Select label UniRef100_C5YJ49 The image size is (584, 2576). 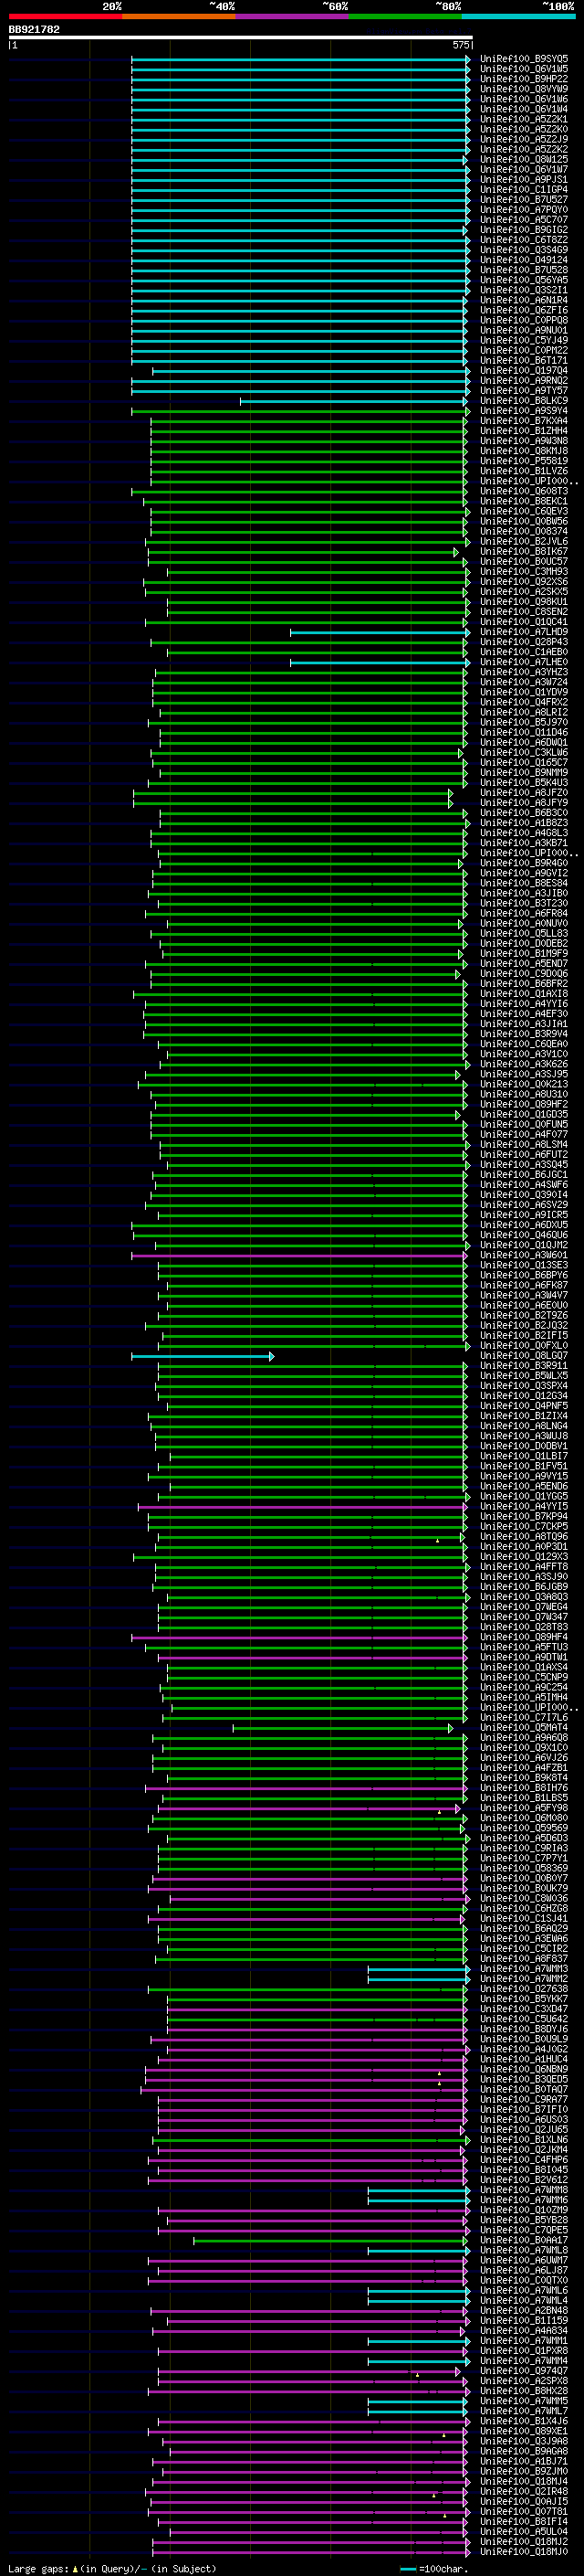tap(524, 340)
